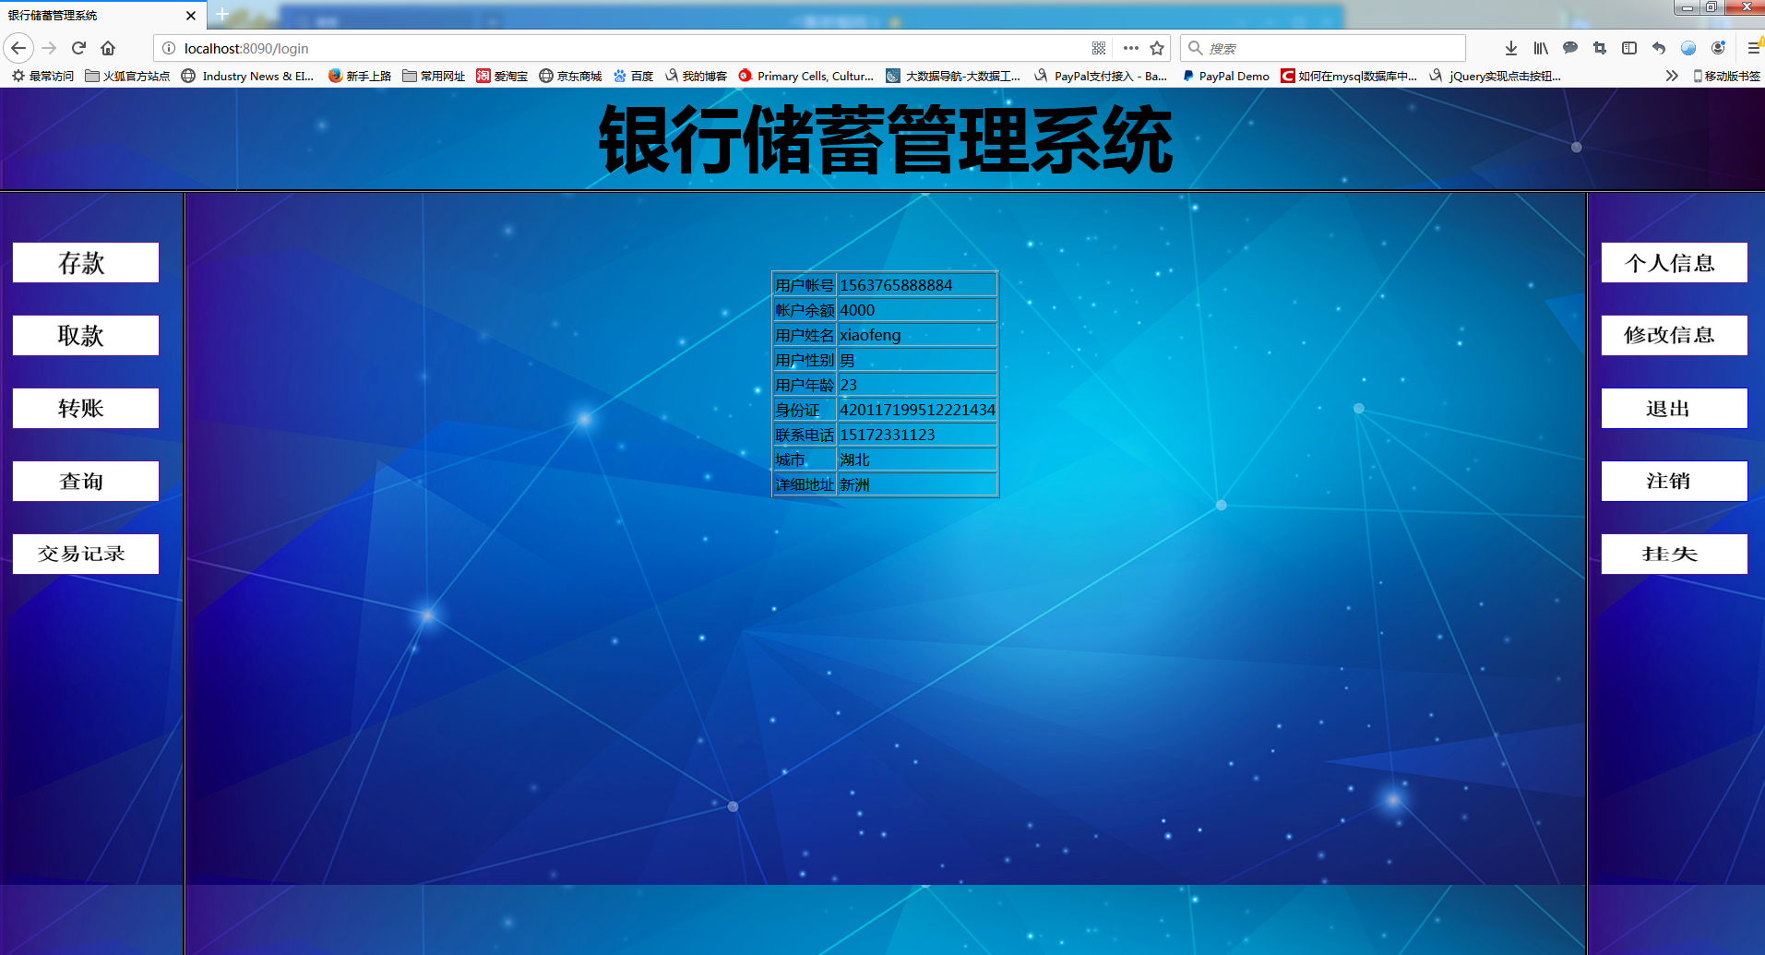Click the 搜索 search field
This screenshot has width=1765, height=955.
pos(1319,48)
